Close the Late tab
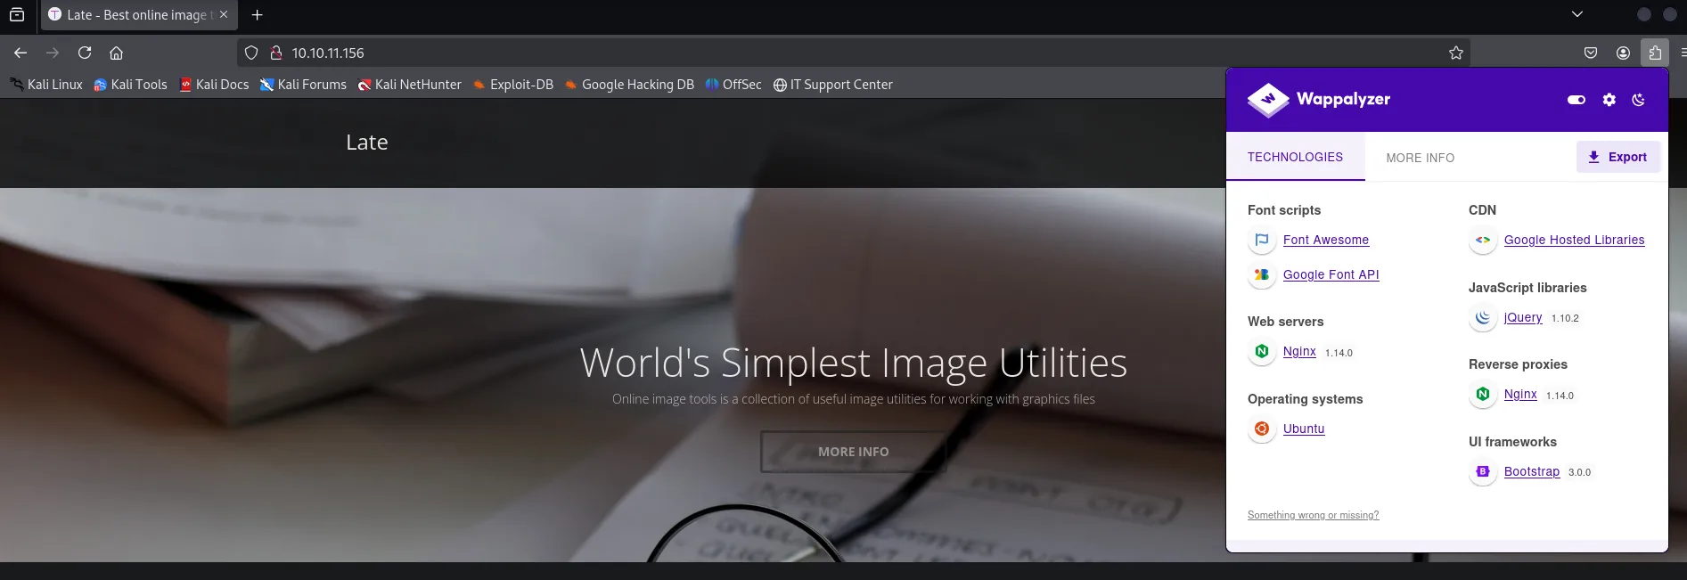The height and width of the screenshot is (580, 1687). [x=224, y=14]
